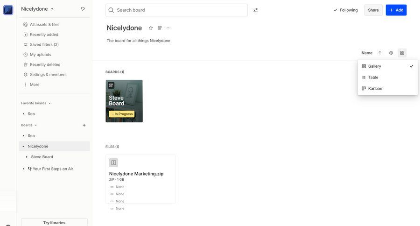
Task: Click the gallery view switcher icon
Action: pyautogui.click(x=402, y=53)
